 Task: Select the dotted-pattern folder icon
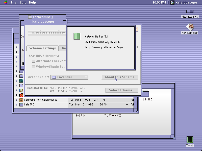(21, 86)
